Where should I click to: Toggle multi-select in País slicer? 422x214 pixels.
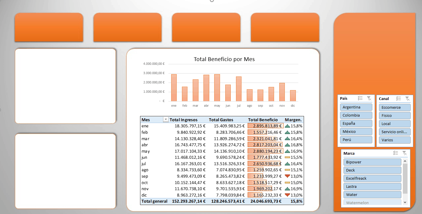[x=360, y=98]
